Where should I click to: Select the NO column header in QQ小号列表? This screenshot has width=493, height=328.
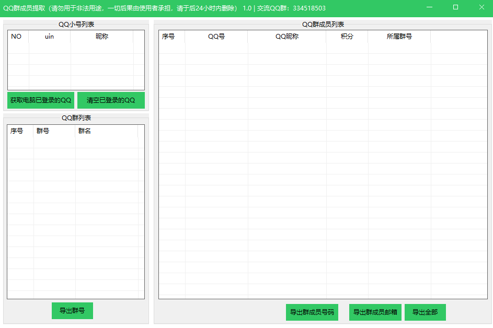pos(18,37)
